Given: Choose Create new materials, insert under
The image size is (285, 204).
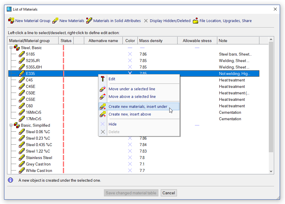Looking at the screenshot, I should tap(138, 106).
